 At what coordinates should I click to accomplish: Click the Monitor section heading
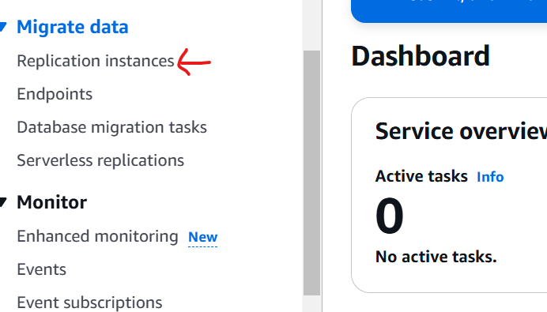pos(52,202)
